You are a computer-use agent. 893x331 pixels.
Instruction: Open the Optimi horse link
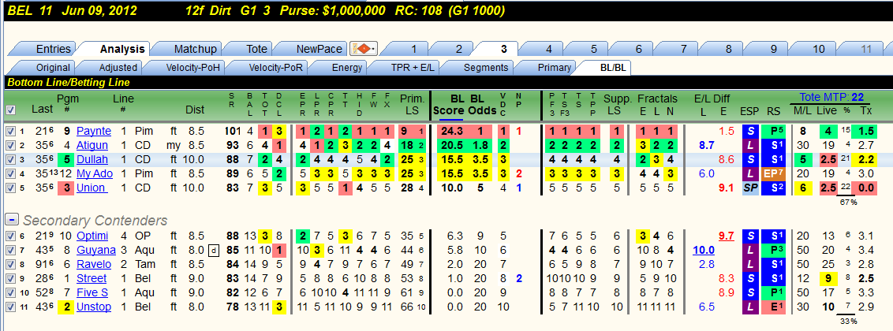tap(92, 236)
